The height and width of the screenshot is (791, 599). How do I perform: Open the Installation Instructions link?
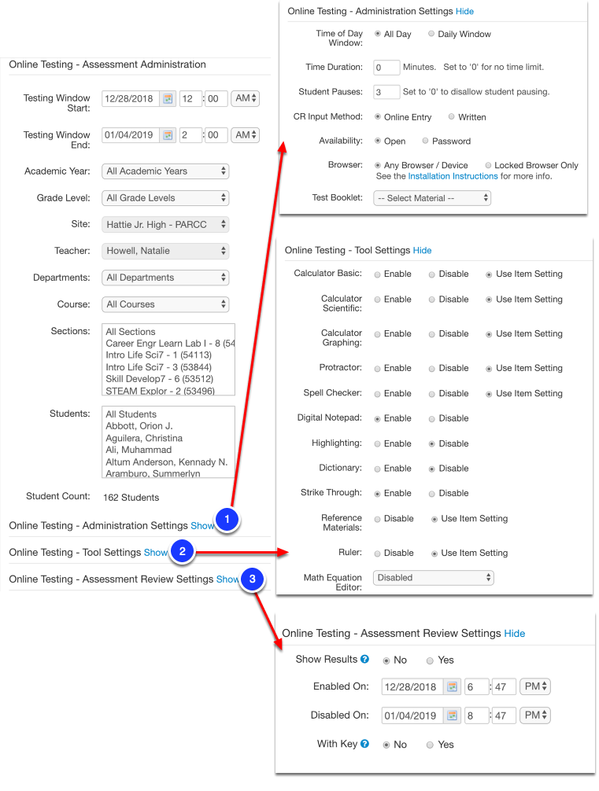pos(453,176)
